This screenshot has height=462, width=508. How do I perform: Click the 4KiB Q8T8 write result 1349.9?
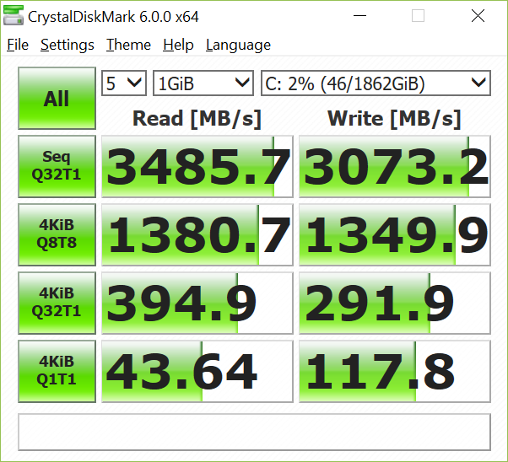(x=395, y=234)
